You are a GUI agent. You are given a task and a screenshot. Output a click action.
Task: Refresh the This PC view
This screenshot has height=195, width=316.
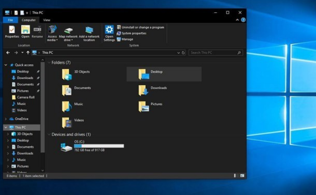(x=183, y=53)
